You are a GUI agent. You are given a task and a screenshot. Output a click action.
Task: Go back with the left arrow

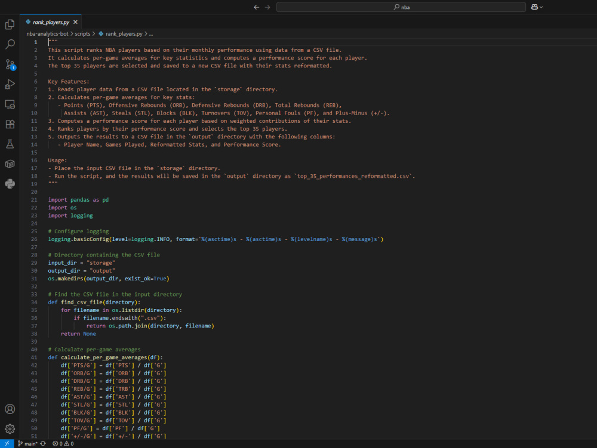pos(257,7)
